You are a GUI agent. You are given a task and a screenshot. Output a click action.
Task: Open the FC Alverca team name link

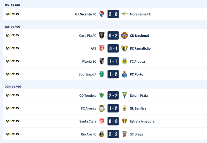[x=88, y=108]
